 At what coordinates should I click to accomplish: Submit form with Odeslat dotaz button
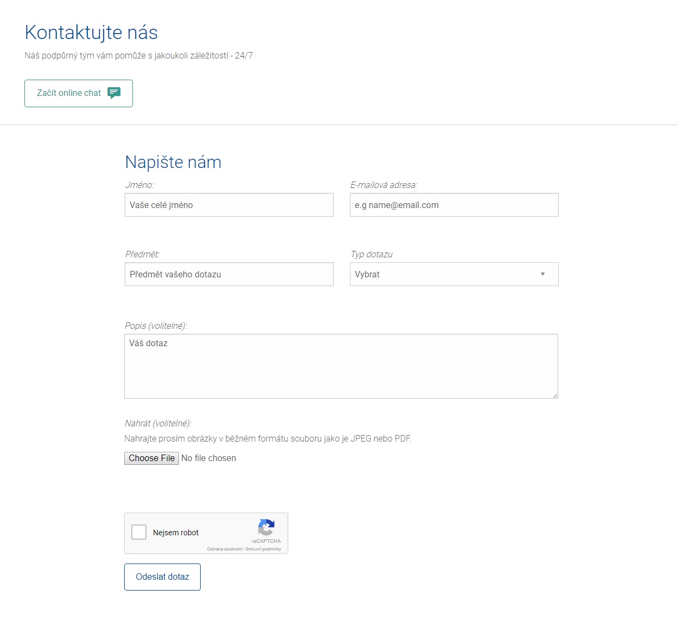pyautogui.click(x=162, y=577)
